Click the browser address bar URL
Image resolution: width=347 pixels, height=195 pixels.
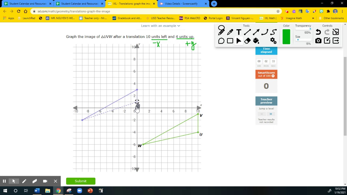click(74, 11)
